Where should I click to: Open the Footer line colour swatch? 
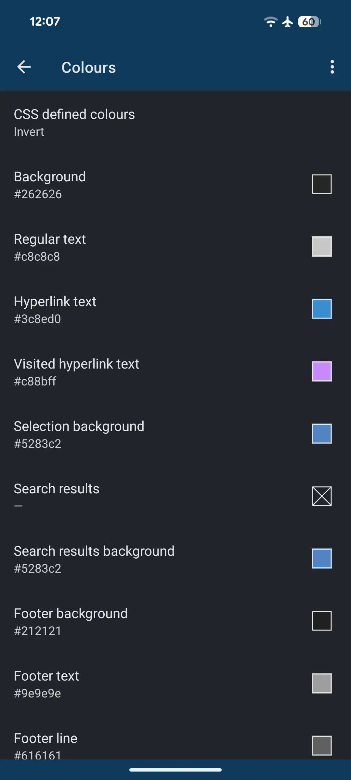322,746
